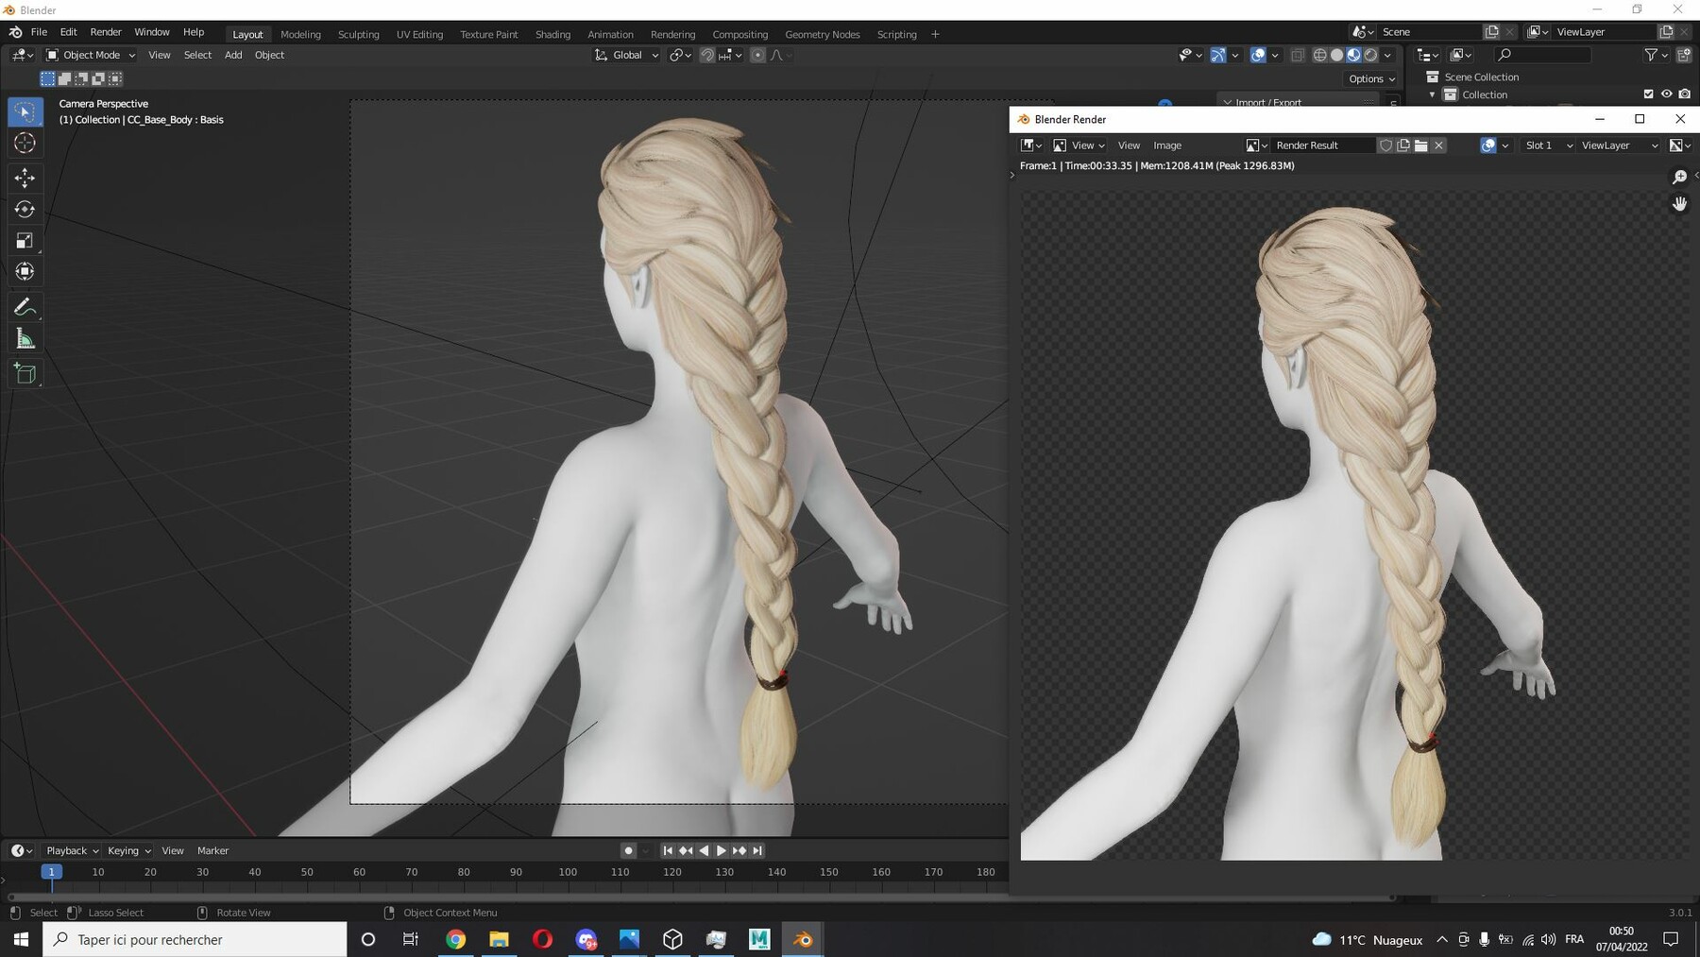Click the zoom magnifier in render window

point(1679,178)
